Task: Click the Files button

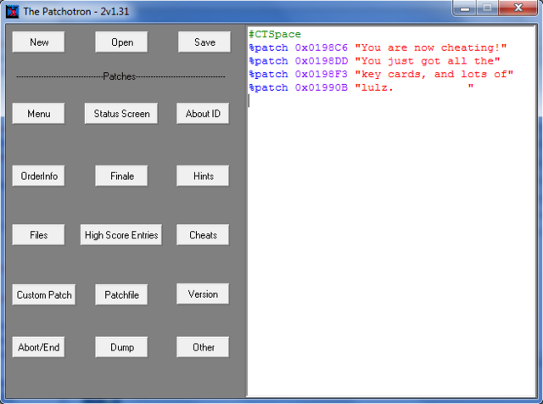Action: 38,235
